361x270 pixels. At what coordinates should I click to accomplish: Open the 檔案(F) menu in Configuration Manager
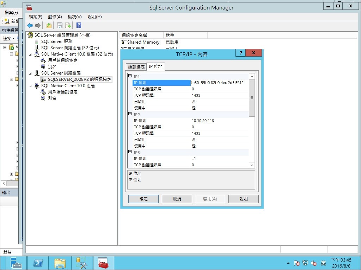coord(36,17)
